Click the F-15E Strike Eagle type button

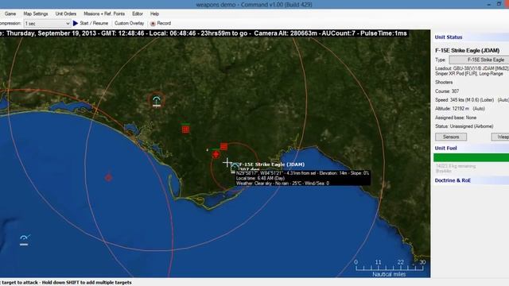[479, 60]
